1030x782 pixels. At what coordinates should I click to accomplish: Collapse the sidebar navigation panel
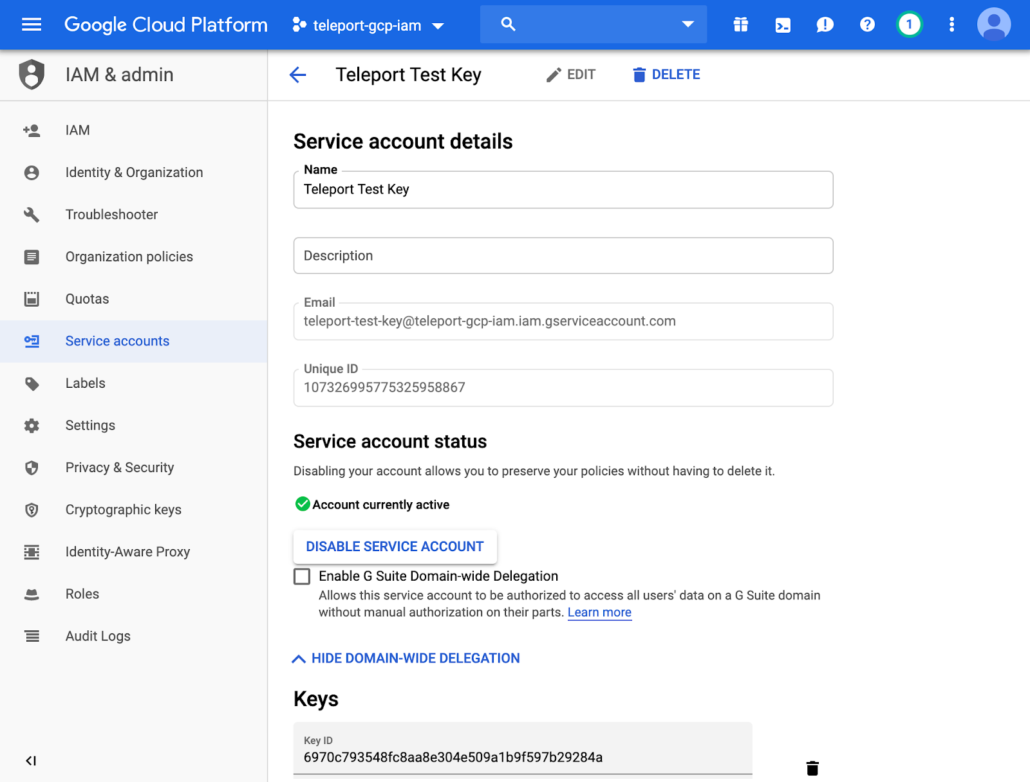[x=31, y=761]
